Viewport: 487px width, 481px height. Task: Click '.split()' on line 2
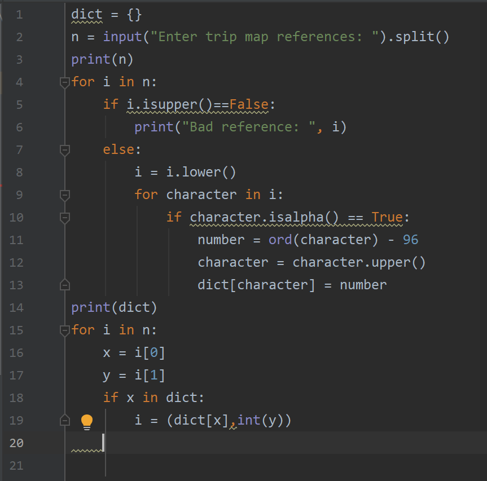418,37
